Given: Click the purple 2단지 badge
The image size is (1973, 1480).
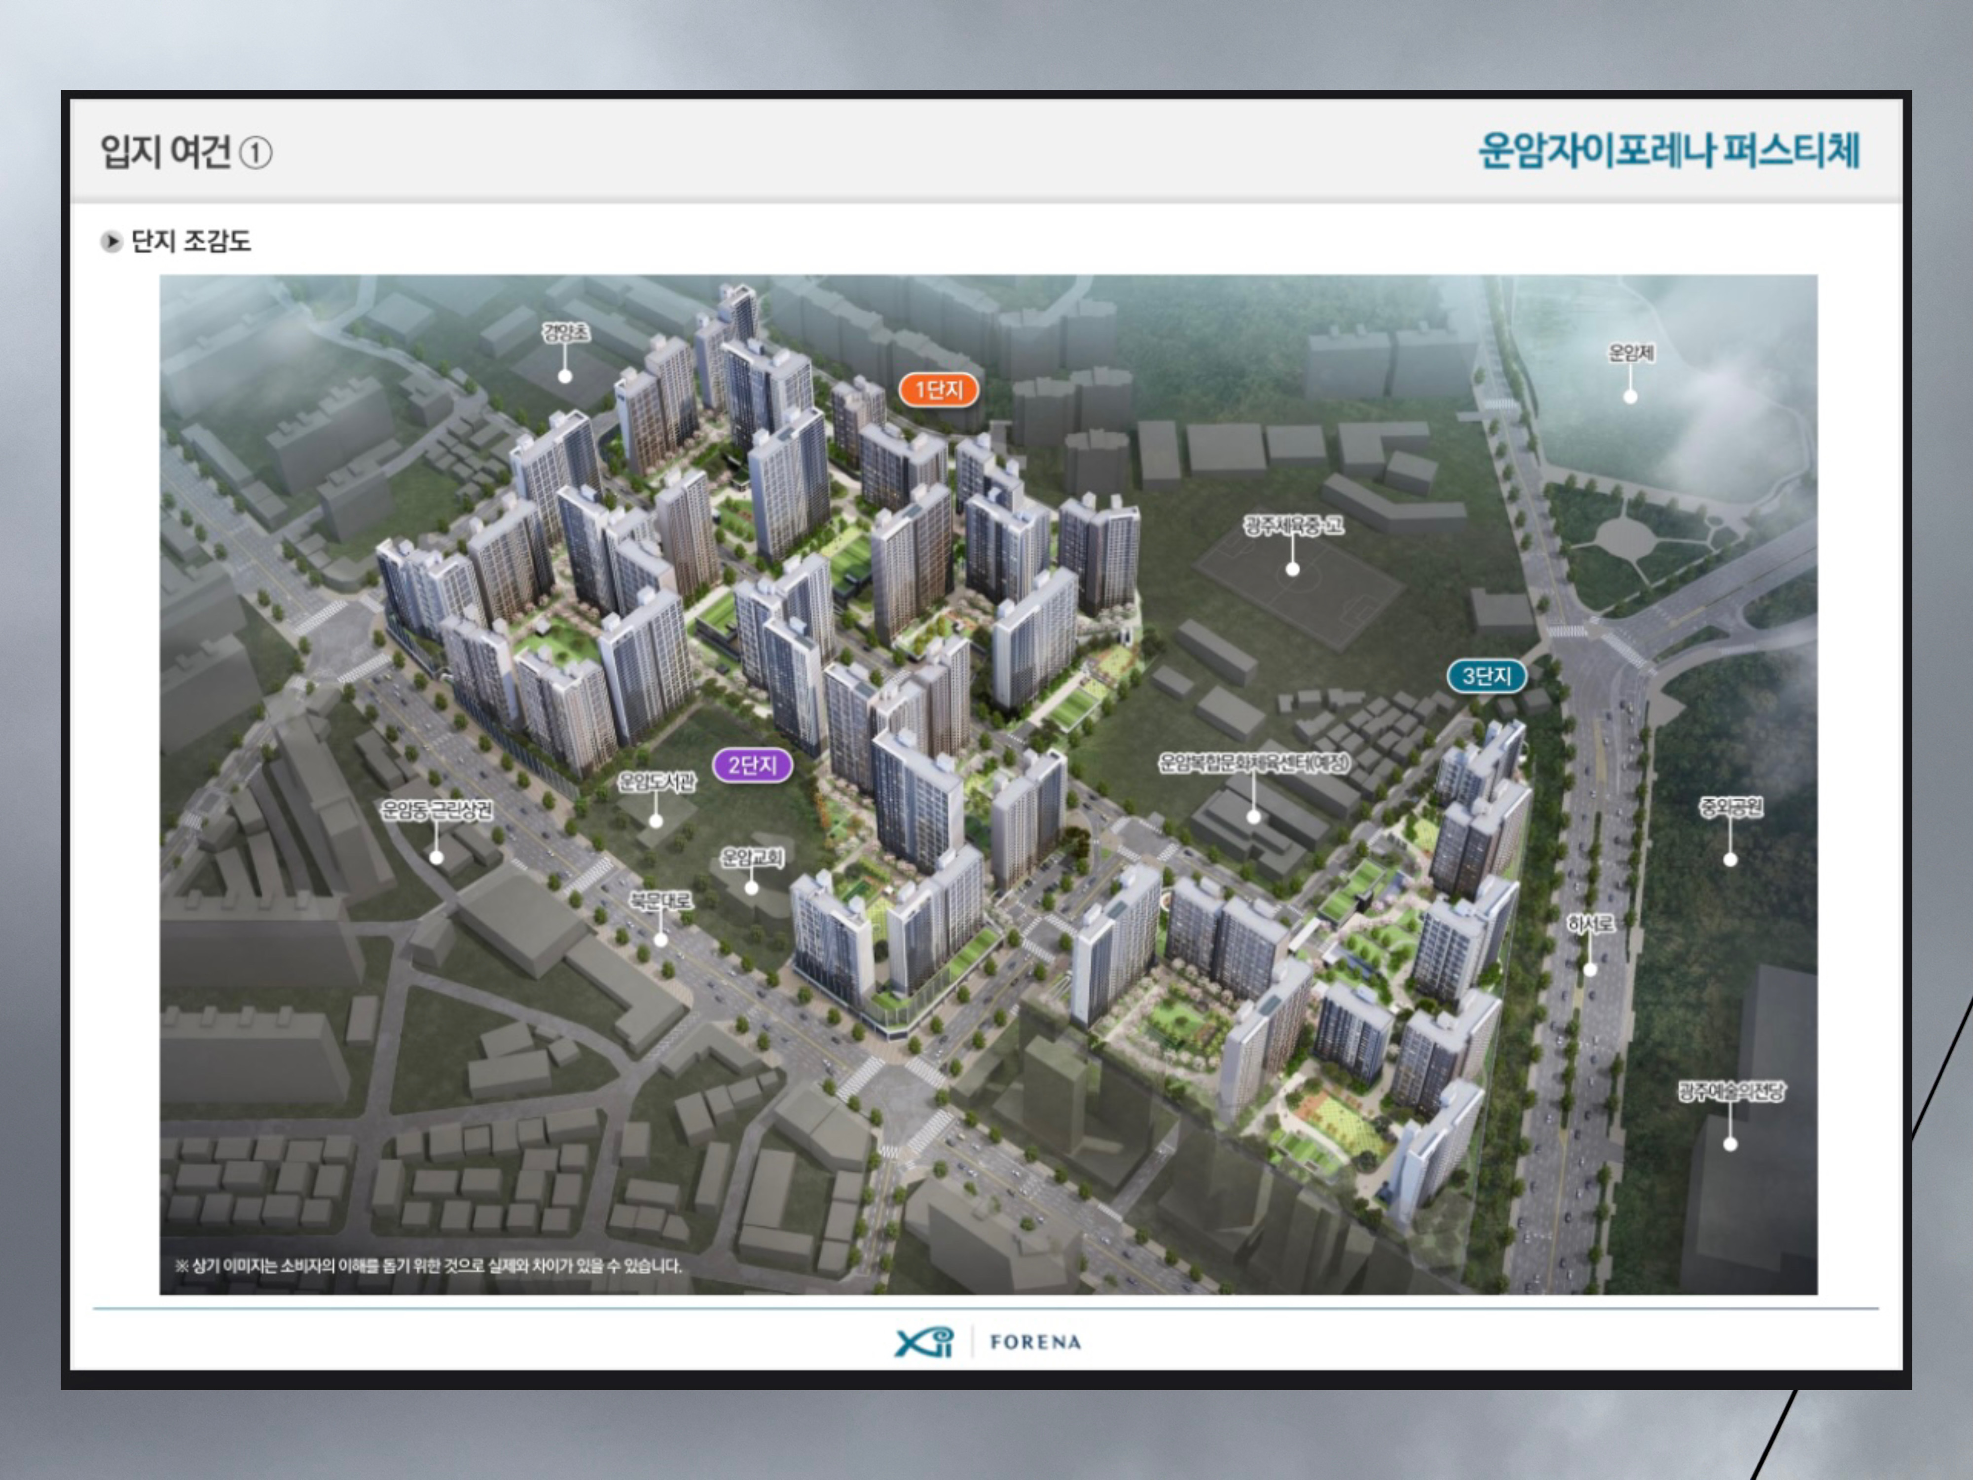Looking at the screenshot, I should [752, 766].
